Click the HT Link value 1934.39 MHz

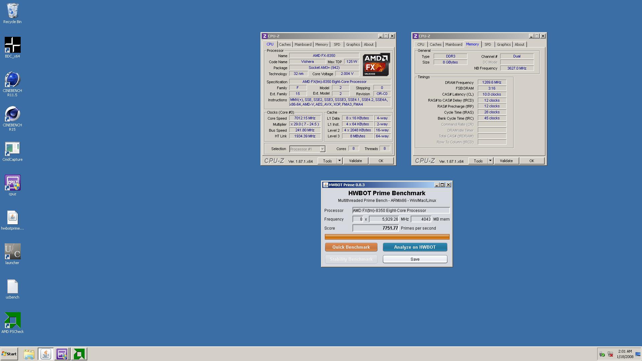(305, 136)
